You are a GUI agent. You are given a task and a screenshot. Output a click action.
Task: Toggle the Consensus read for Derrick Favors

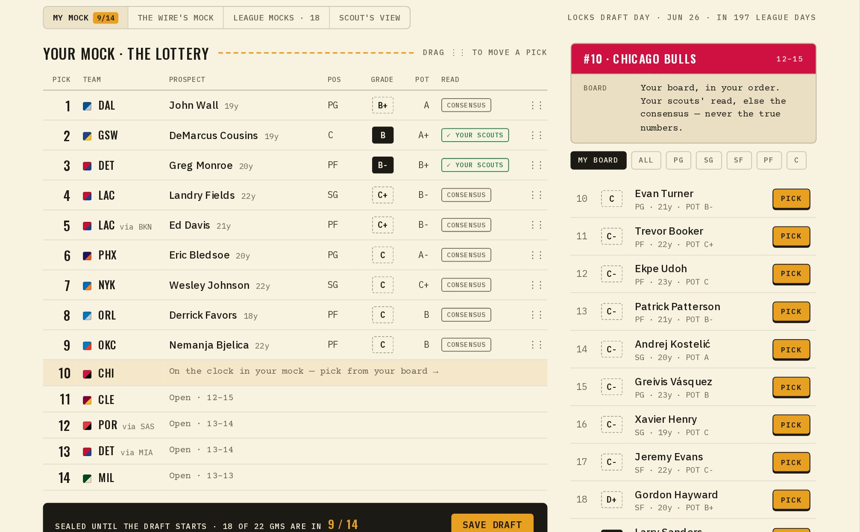466,315
